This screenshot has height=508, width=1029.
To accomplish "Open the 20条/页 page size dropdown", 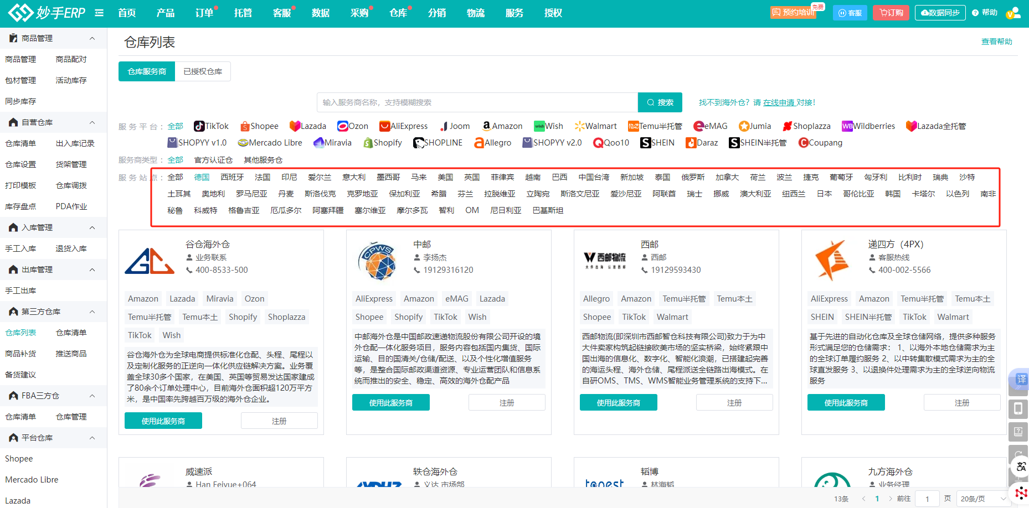I will (x=983, y=499).
